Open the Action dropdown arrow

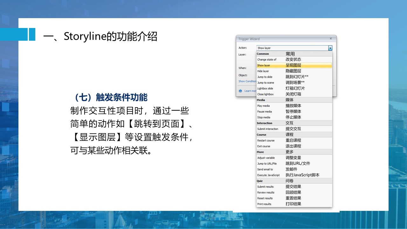[x=330, y=48]
